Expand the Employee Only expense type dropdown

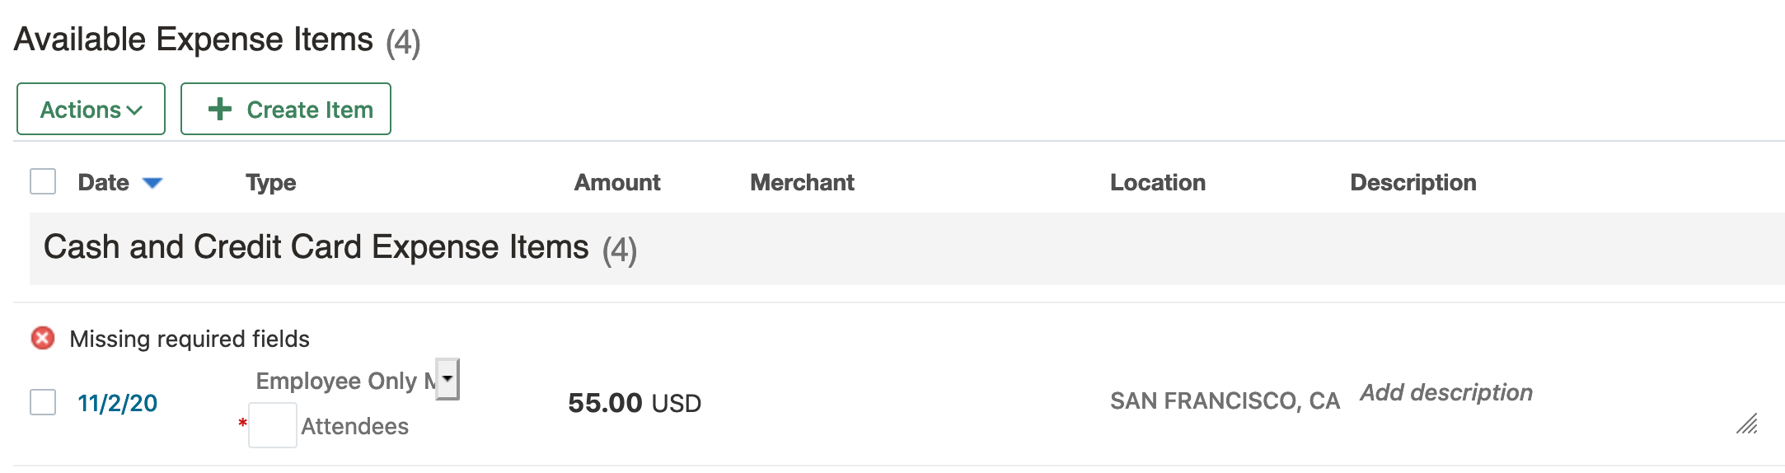tap(447, 379)
